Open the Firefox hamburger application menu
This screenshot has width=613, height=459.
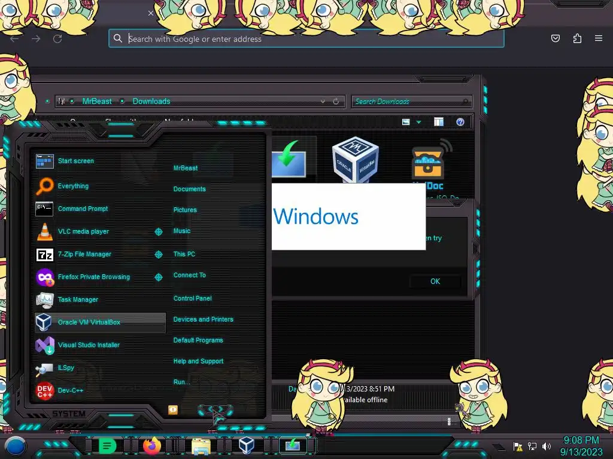pyautogui.click(x=599, y=38)
